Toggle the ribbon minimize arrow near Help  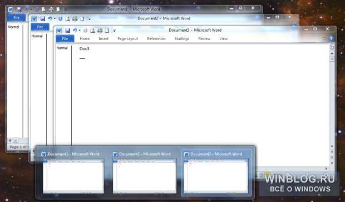324,38
